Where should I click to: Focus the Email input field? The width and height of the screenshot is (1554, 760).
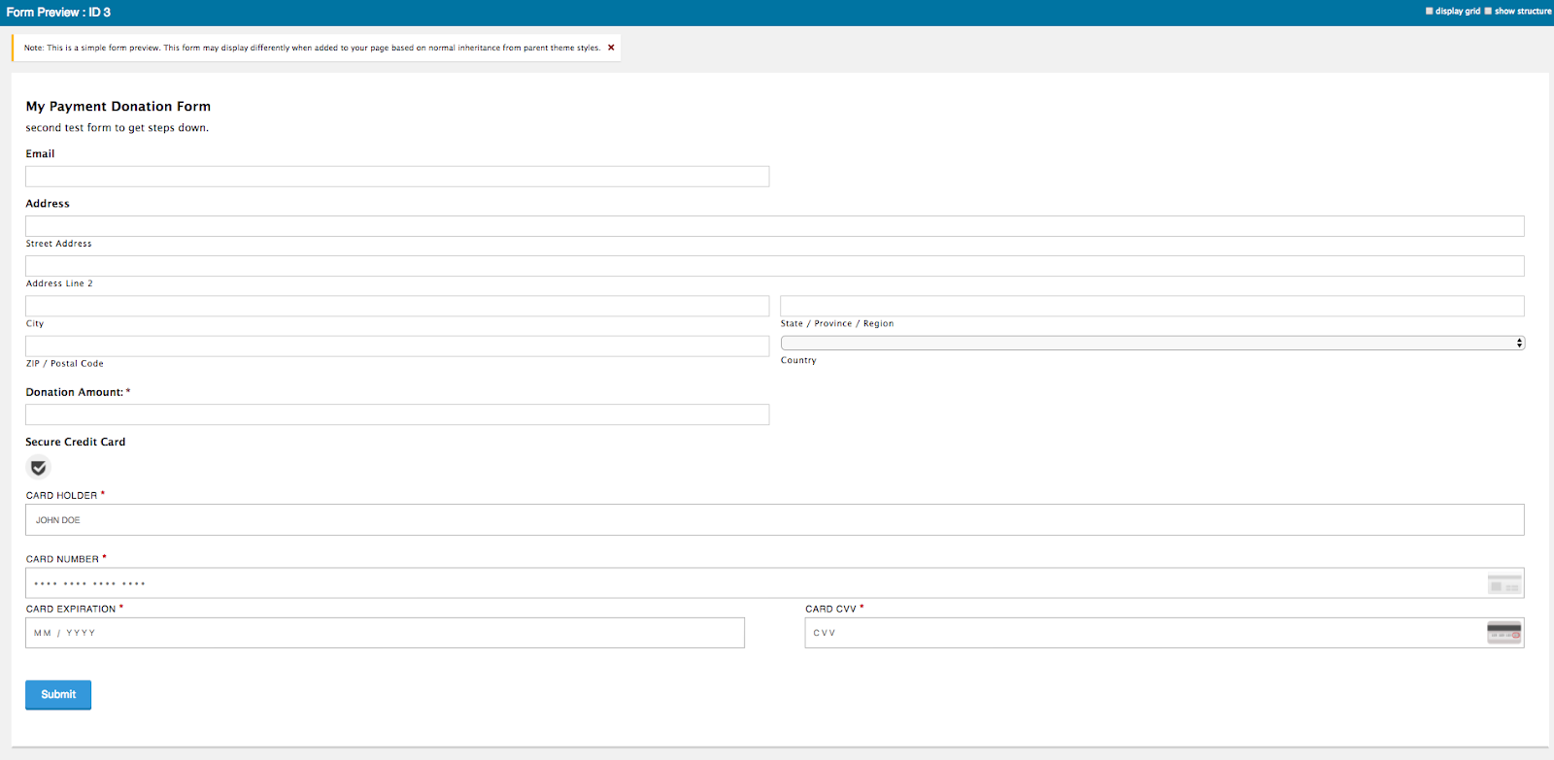click(397, 176)
